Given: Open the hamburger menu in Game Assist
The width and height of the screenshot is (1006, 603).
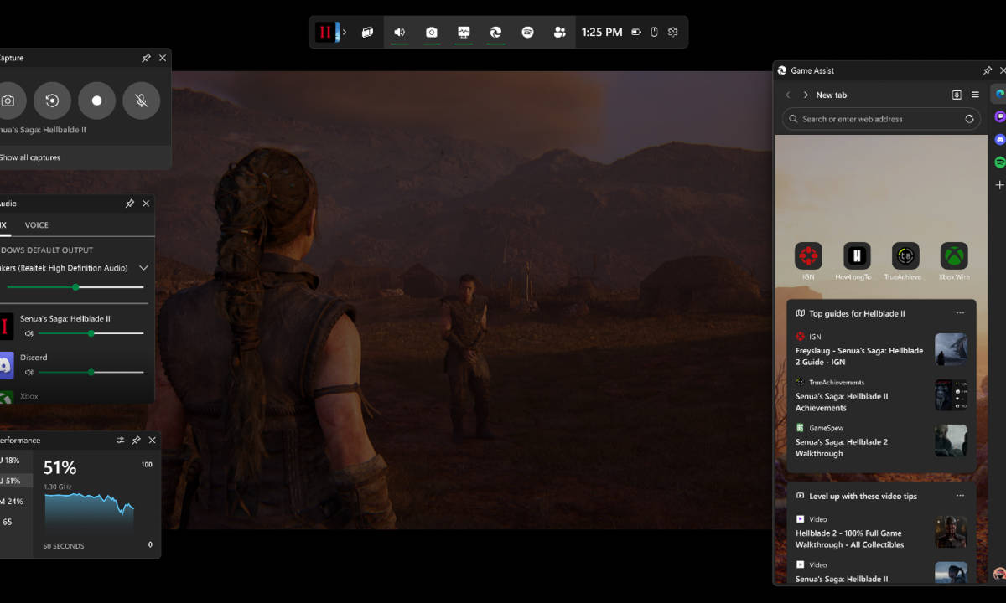Looking at the screenshot, I should pyautogui.click(x=975, y=95).
